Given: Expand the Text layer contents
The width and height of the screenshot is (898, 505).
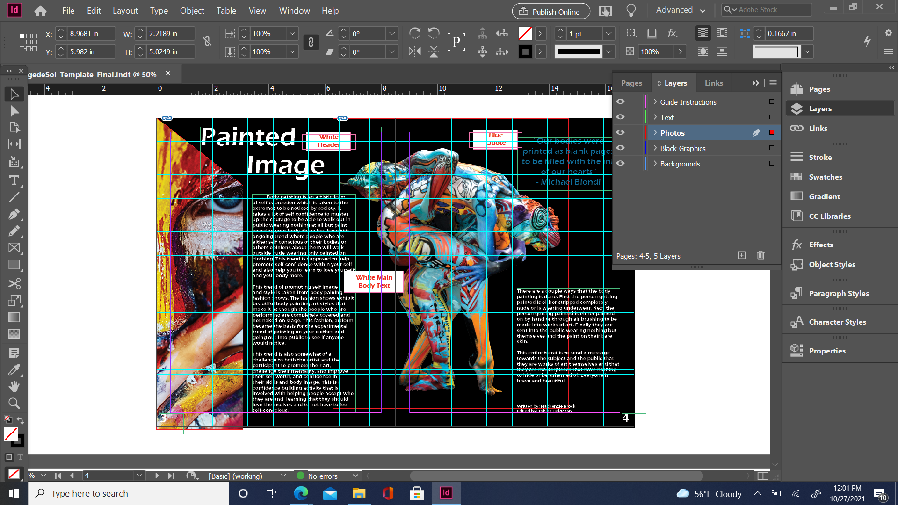Looking at the screenshot, I should tap(655, 117).
